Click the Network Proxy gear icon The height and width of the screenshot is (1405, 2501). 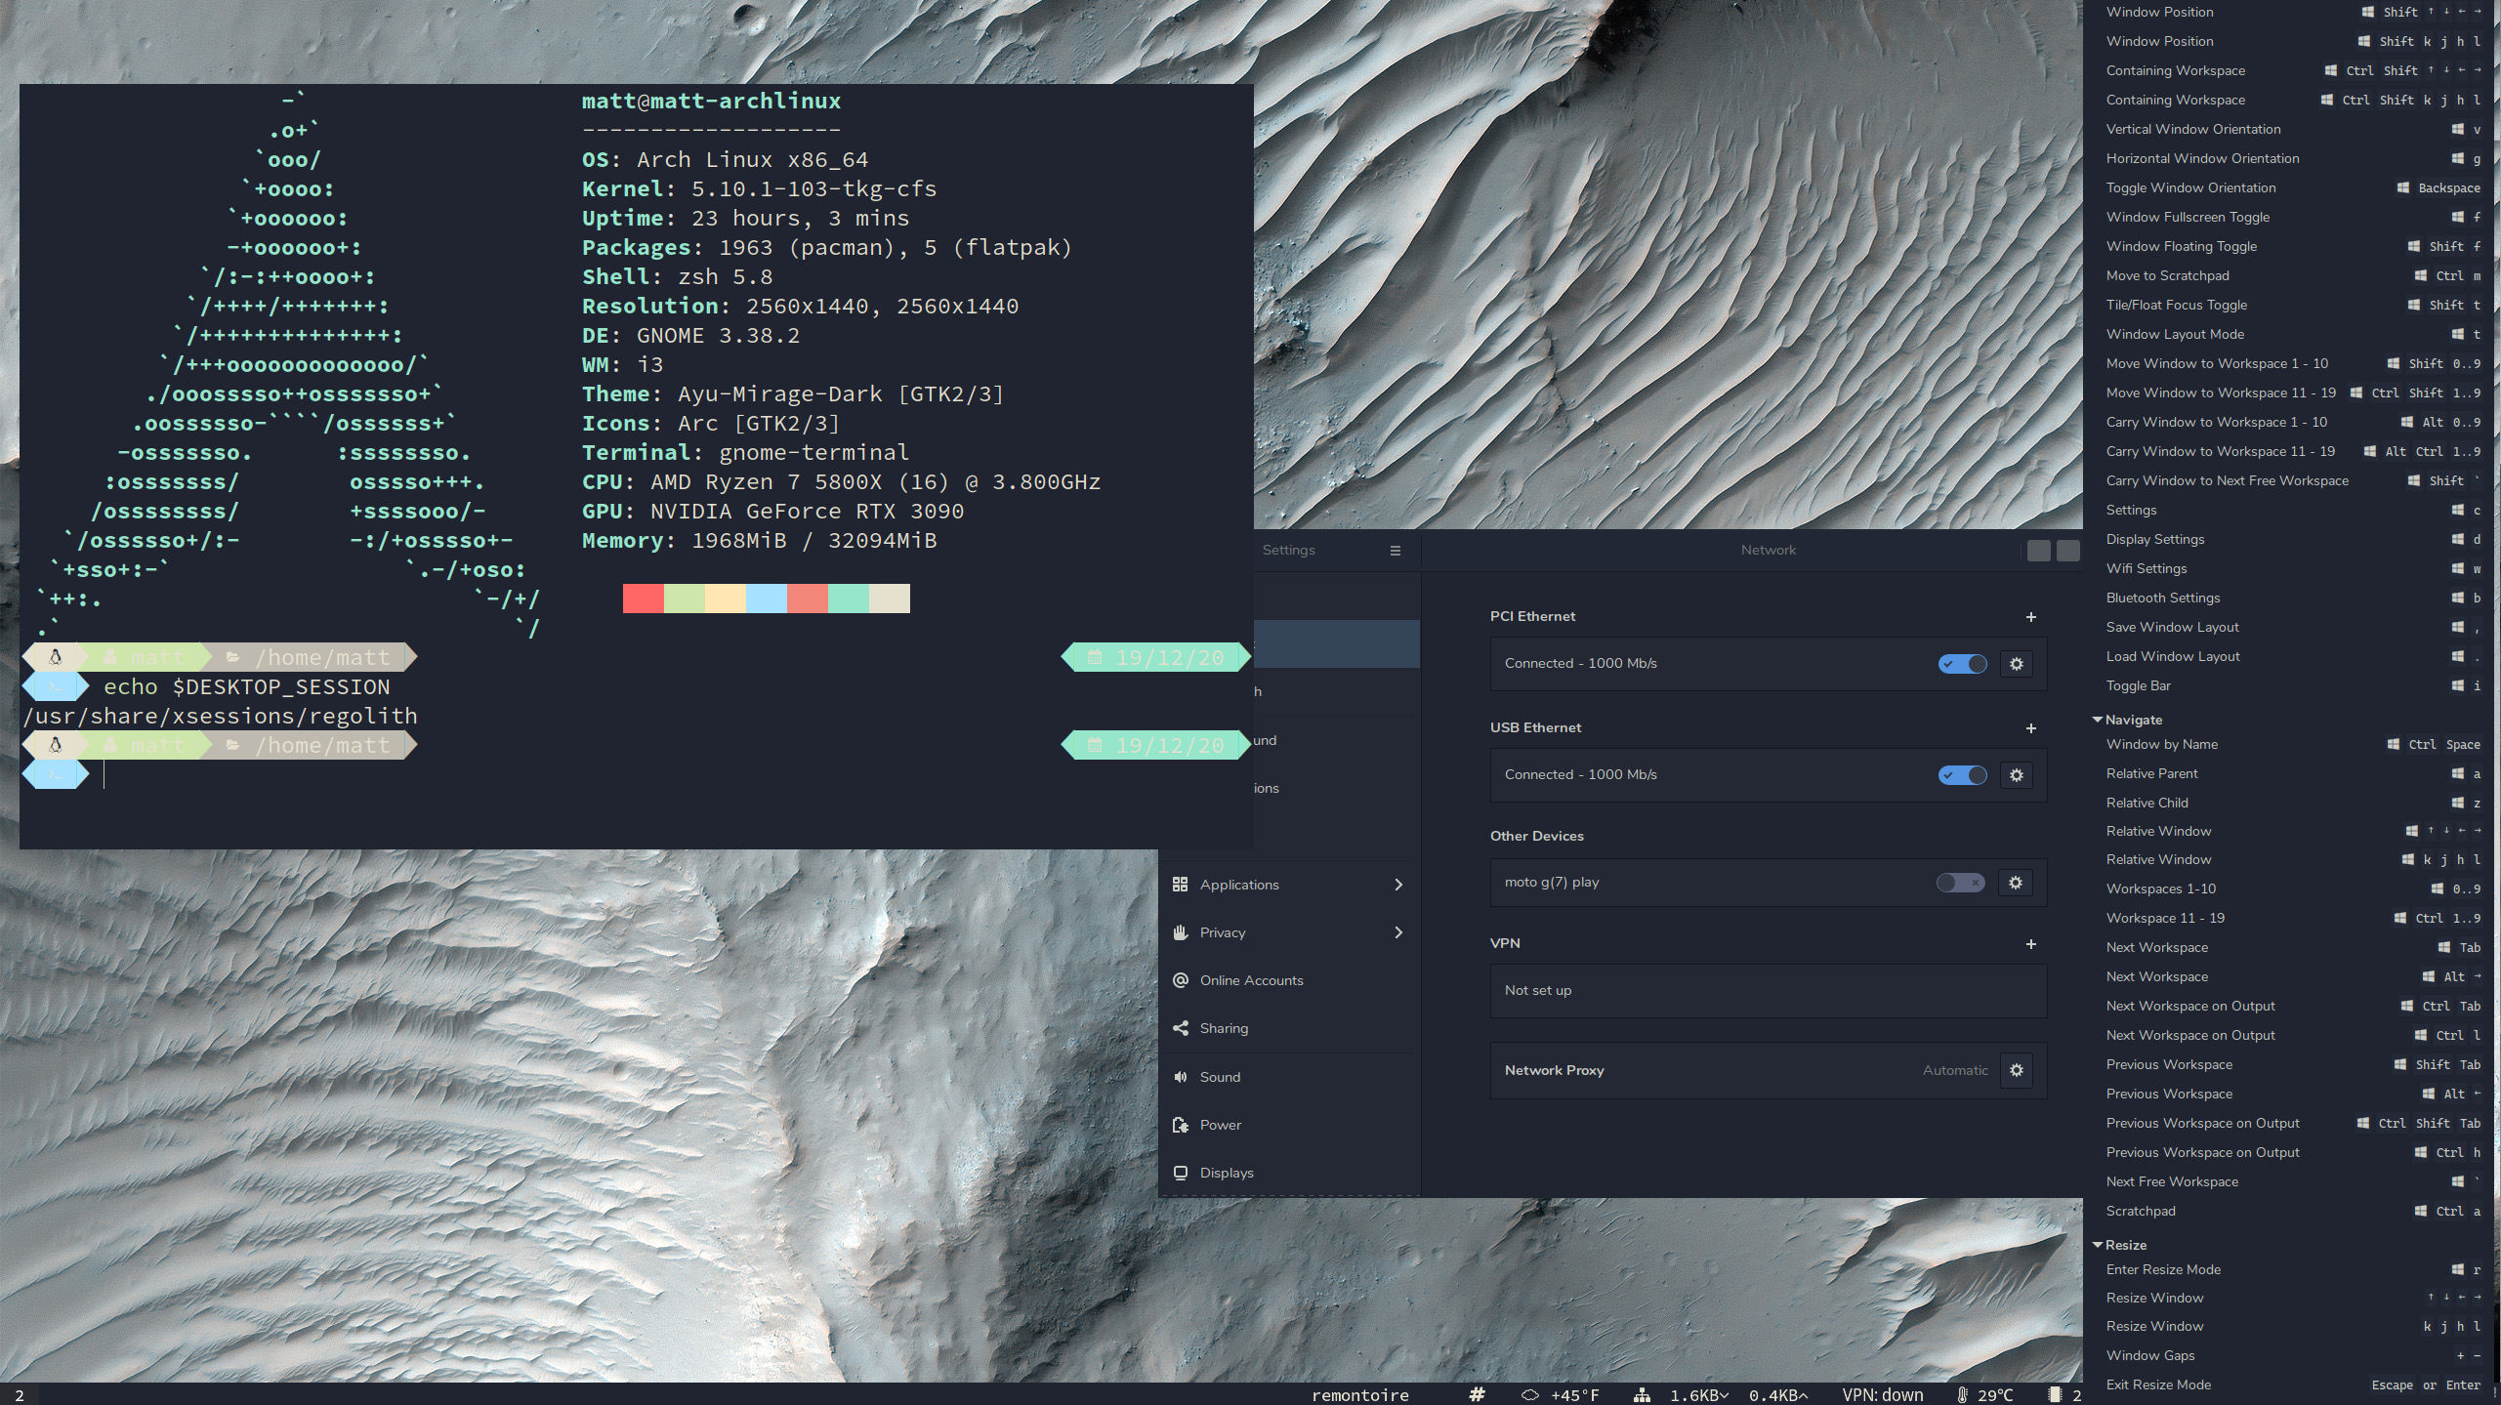pyautogui.click(x=2016, y=1070)
